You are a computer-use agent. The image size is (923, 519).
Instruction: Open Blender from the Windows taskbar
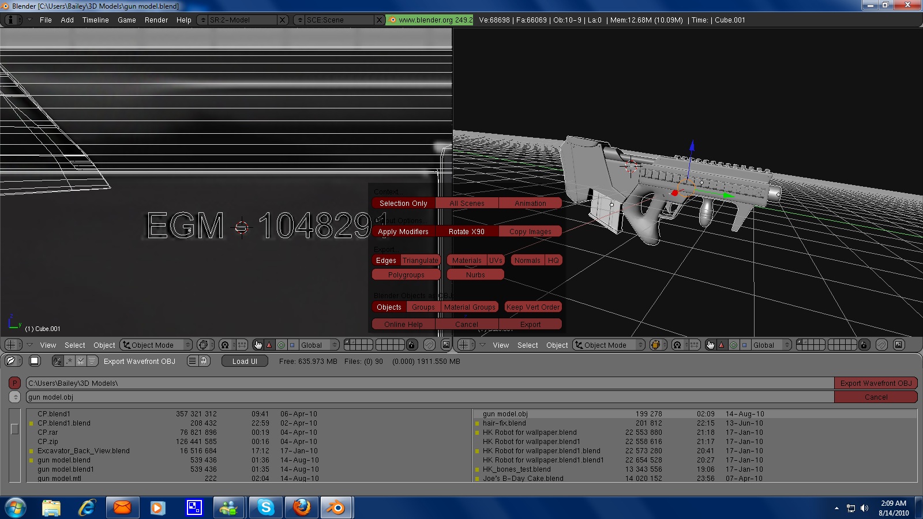[x=336, y=507]
